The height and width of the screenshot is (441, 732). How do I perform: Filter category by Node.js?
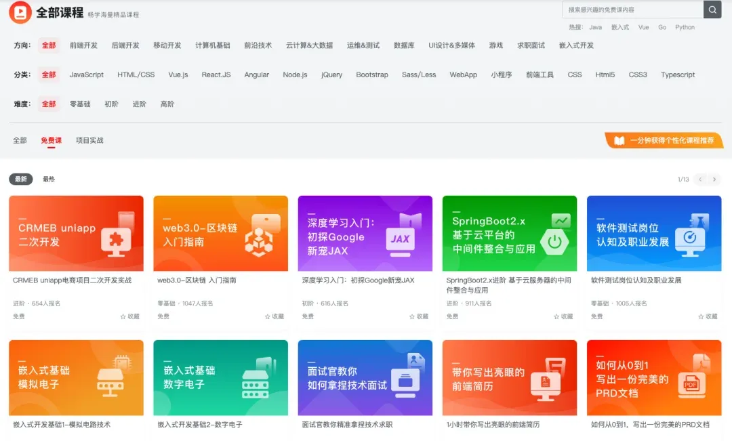tap(295, 75)
